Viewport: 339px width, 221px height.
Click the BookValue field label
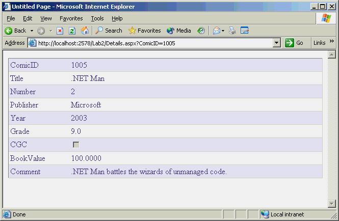(x=28, y=158)
